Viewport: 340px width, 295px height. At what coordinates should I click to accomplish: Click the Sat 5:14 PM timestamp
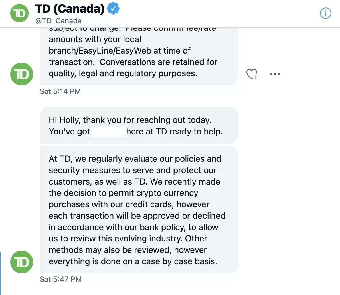[x=60, y=91]
